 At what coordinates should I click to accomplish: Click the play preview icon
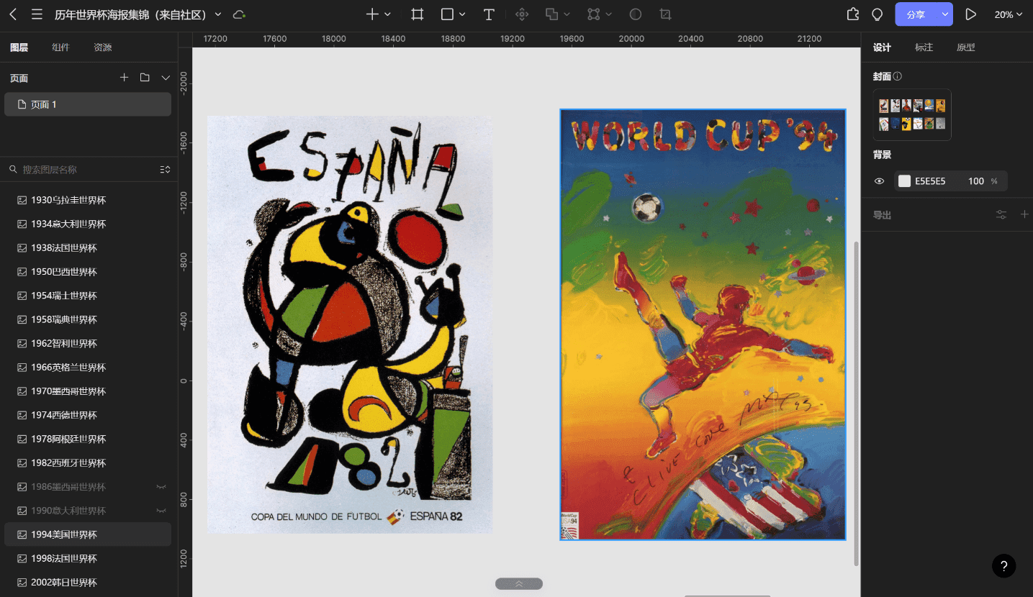tap(971, 14)
